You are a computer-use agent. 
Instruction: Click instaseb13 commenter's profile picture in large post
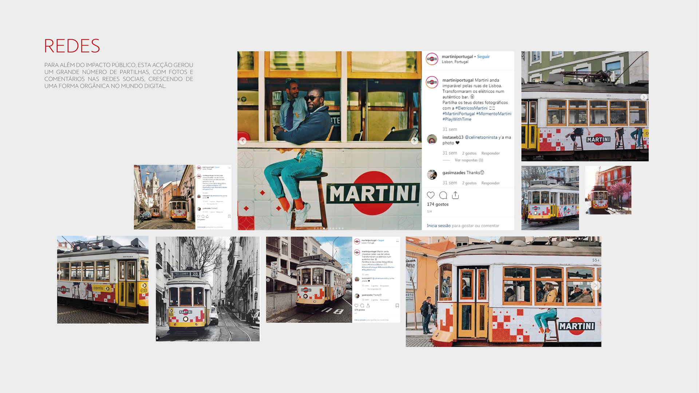point(432,140)
